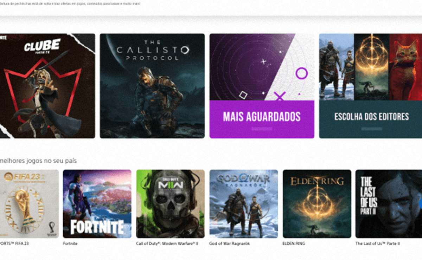The width and height of the screenshot is (422, 260).
Task: Open the God of War Ragnarök cover
Action: coord(243,204)
